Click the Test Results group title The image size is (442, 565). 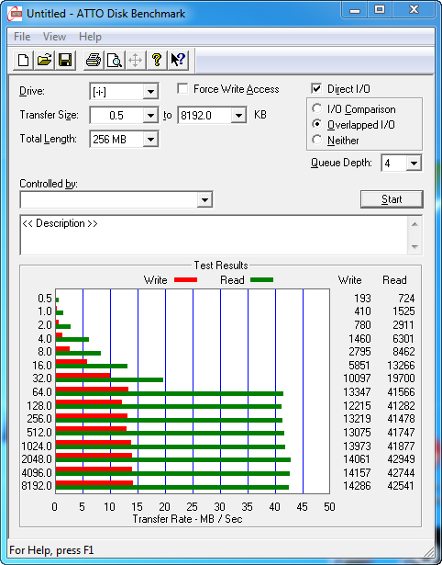[221, 266]
